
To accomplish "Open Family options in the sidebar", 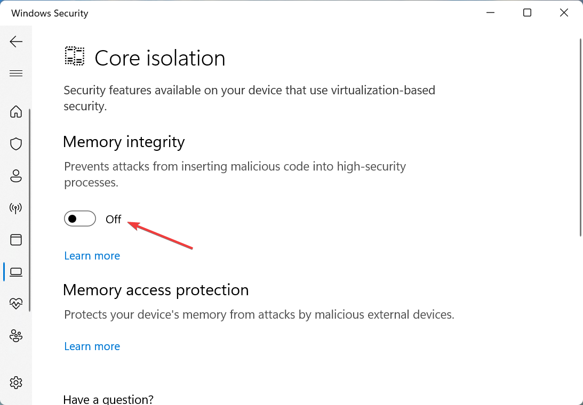I will 16,336.
